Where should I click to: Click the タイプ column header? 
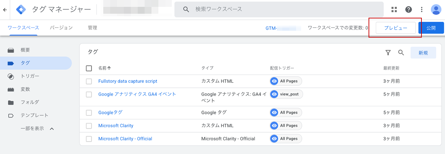point(207,68)
